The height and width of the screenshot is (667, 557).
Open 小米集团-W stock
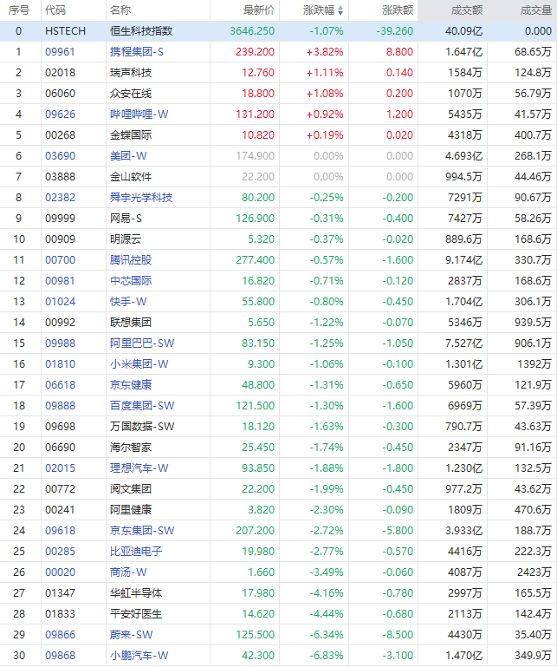[x=139, y=364]
